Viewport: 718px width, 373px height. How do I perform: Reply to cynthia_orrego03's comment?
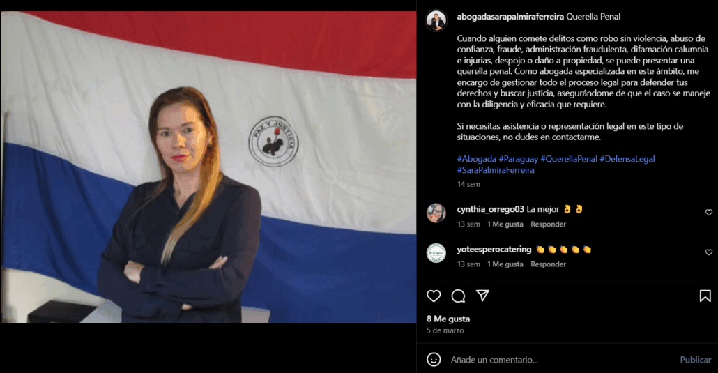pyautogui.click(x=548, y=224)
